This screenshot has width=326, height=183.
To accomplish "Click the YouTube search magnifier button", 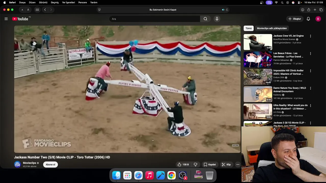I will coord(205,19).
